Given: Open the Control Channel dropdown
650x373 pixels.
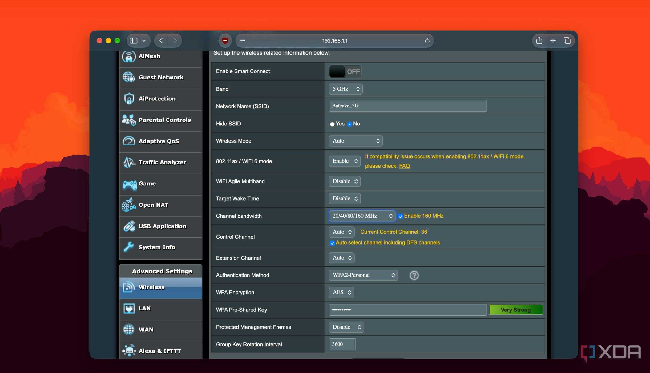Looking at the screenshot, I should tap(342, 232).
